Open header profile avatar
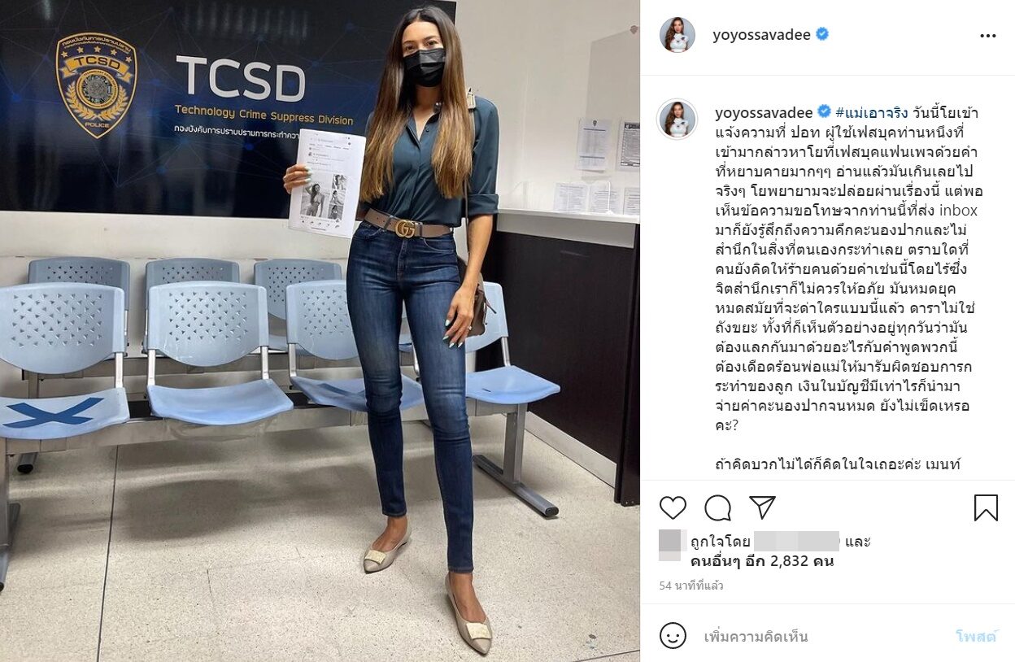Screen dimensions: 1015x662 677,35
